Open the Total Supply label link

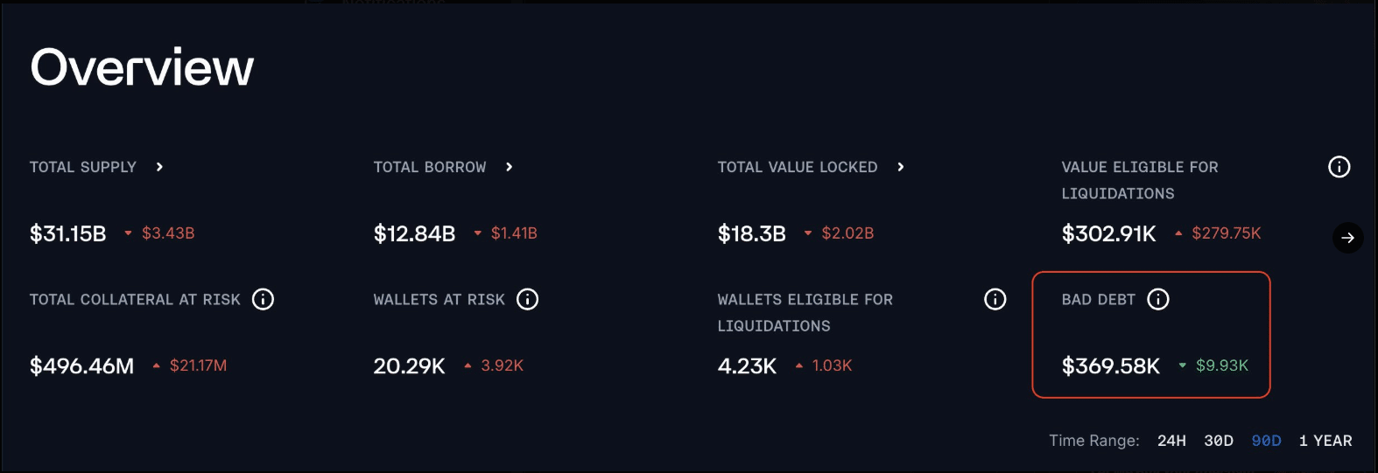(x=83, y=167)
